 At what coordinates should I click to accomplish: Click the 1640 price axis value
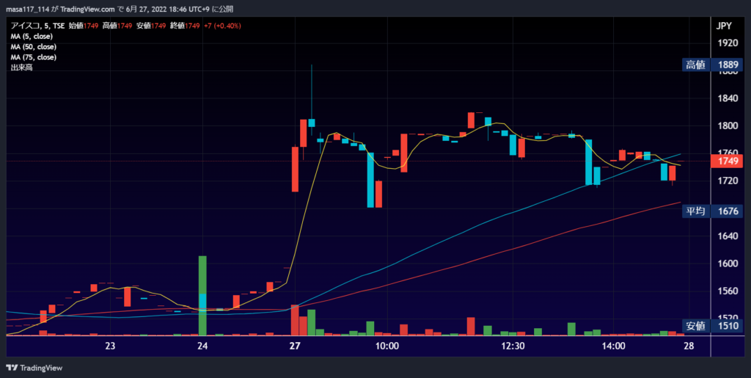(728, 236)
